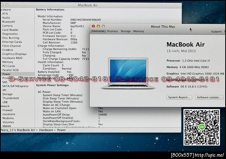This screenshot has width=226, height=159.
Task: Click the AutoPowerOff Delay value 14400
Action: pos(102,115)
